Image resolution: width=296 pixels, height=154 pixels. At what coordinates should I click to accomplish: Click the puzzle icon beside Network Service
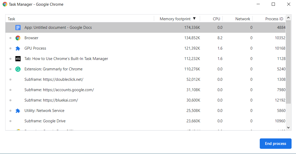tap(18, 111)
